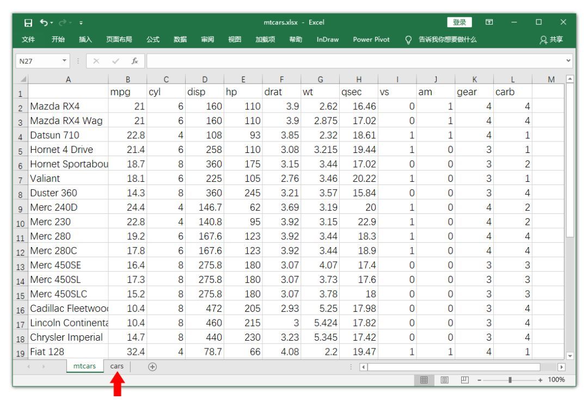Open the 数据 tab
The height and width of the screenshot is (400, 588).
(x=180, y=39)
